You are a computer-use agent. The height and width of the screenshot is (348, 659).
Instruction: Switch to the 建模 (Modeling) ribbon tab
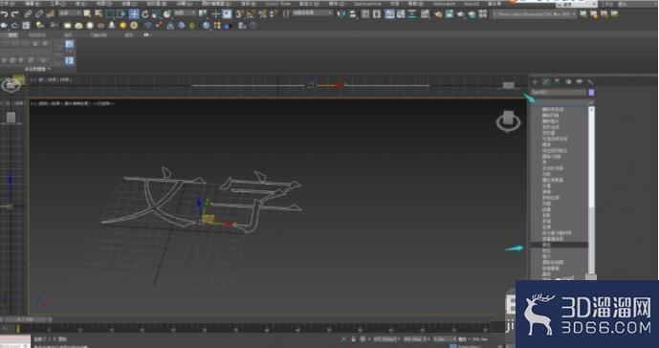[x=12, y=34]
